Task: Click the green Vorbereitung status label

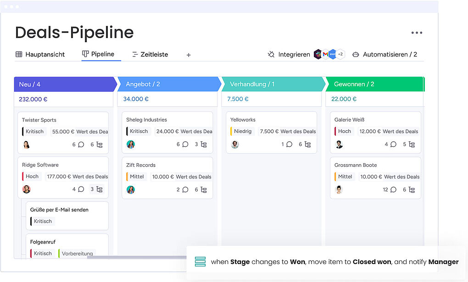Action: click(77, 254)
